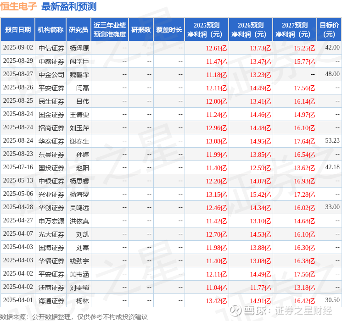This screenshot has width=342, height=321.
Task: Click target price 48.00
Action: pyautogui.click(x=332, y=74)
